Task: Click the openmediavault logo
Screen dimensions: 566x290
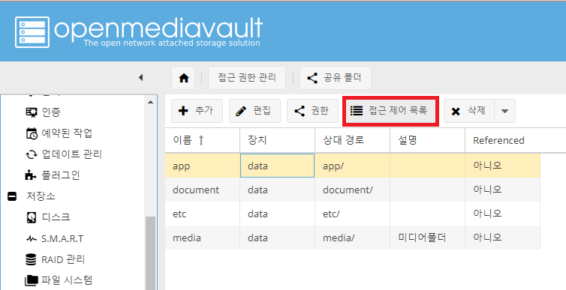Action: 139,31
